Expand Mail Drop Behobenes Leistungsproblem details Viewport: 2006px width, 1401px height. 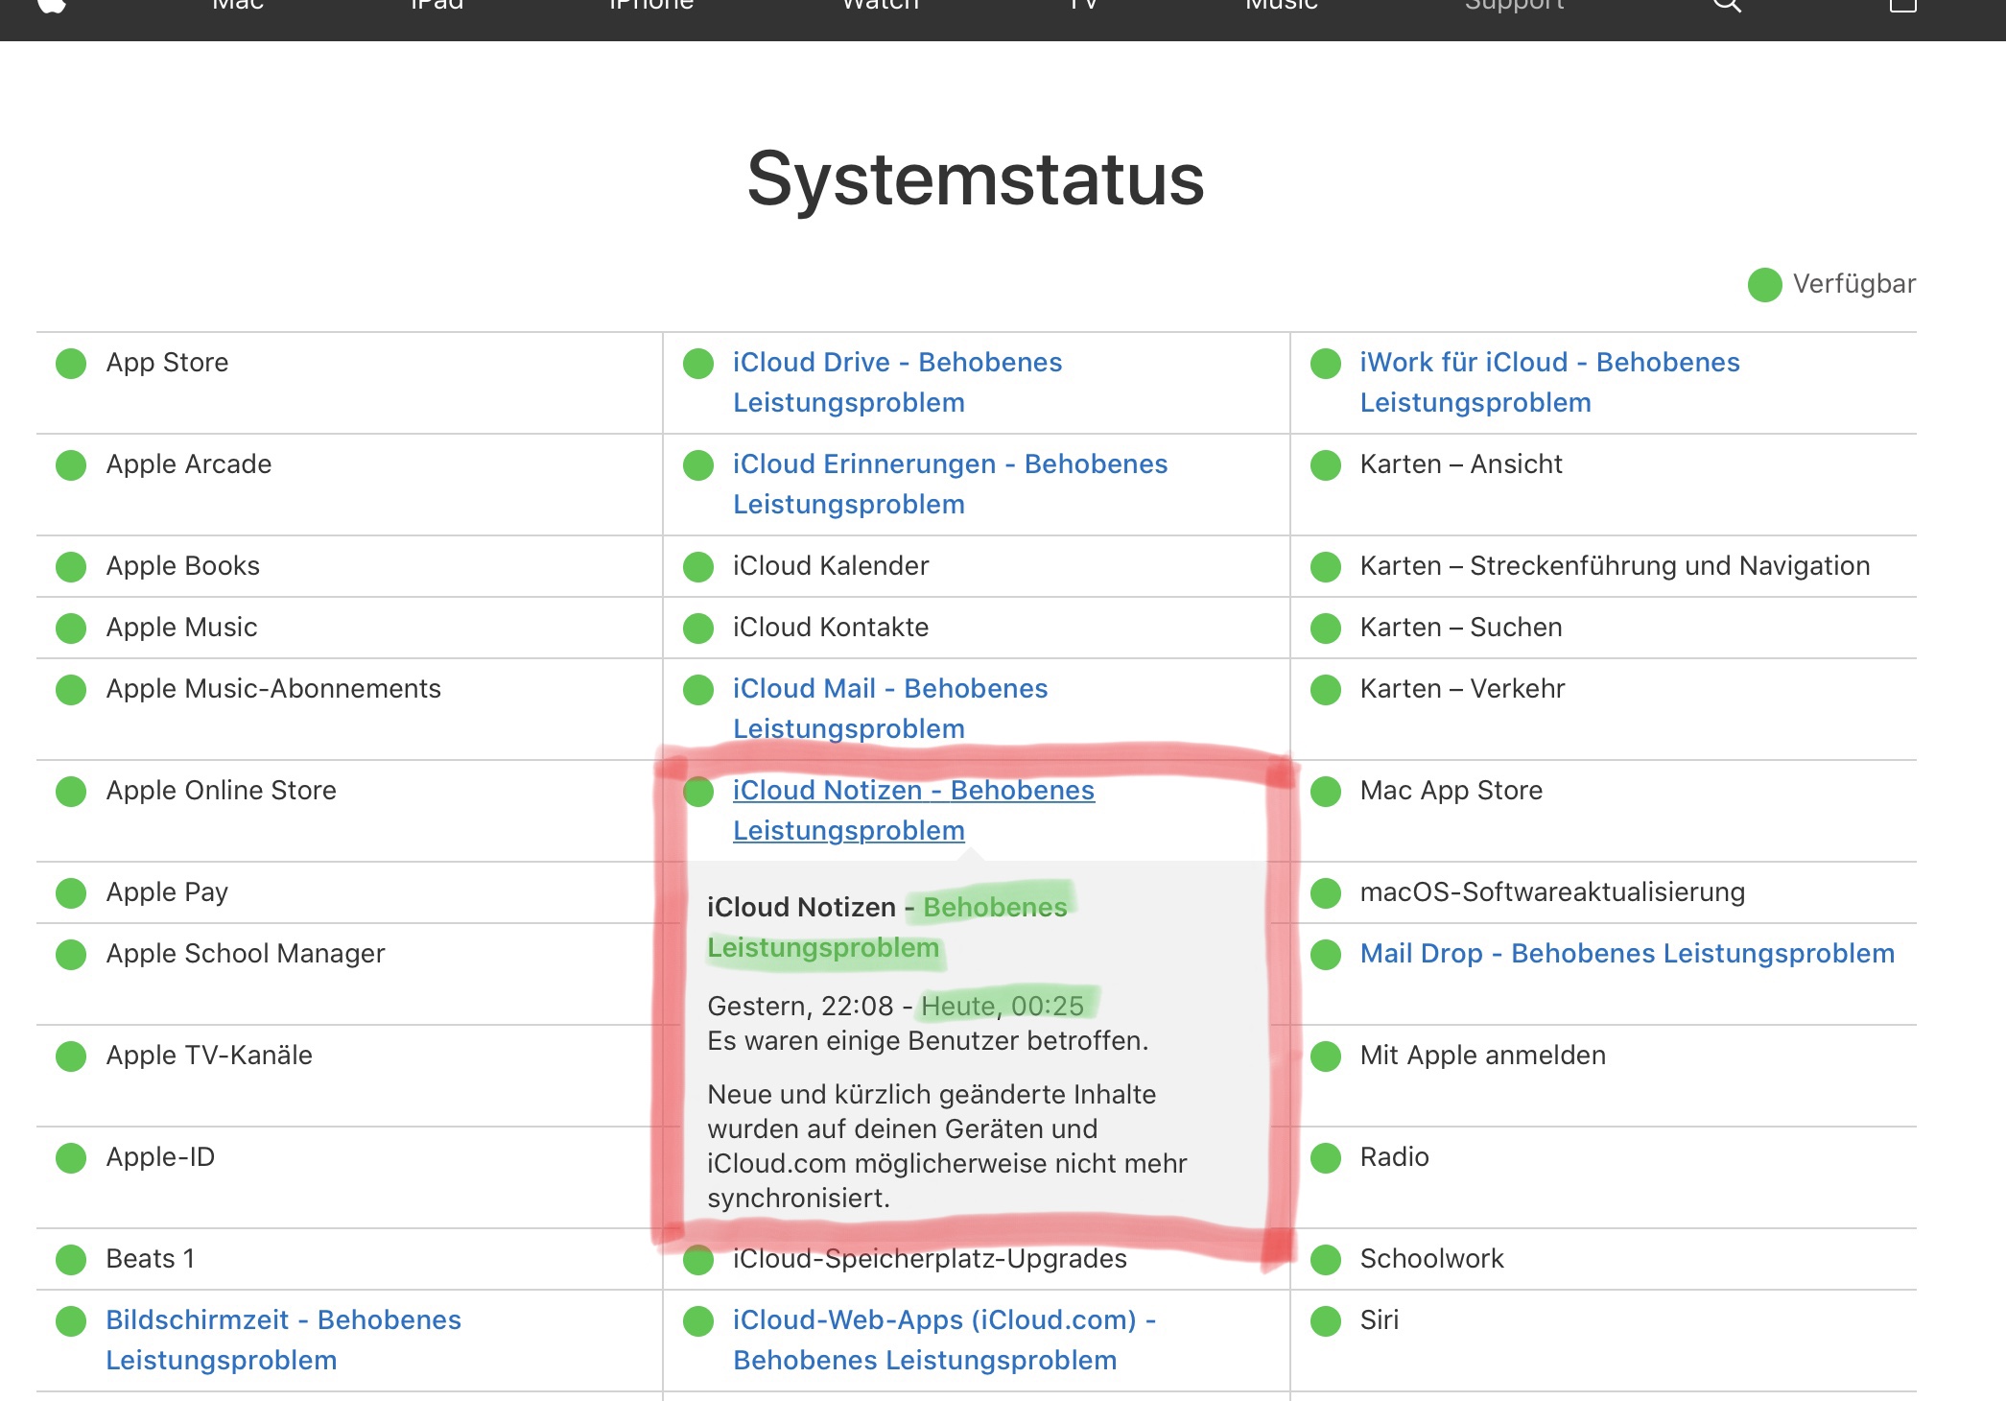pyautogui.click(x=1626, y=954)
